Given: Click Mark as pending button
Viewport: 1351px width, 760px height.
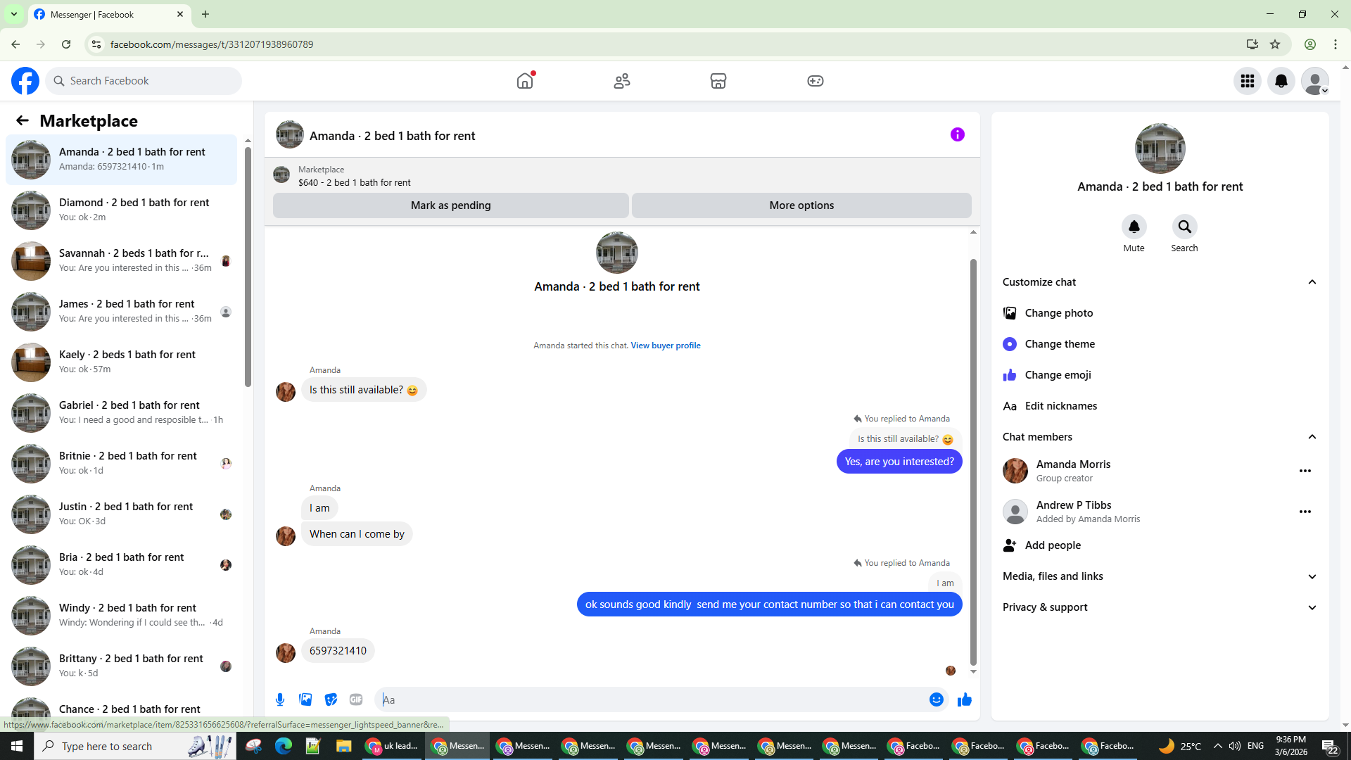Looking at the screenshot, I should (x=450, y=205).
